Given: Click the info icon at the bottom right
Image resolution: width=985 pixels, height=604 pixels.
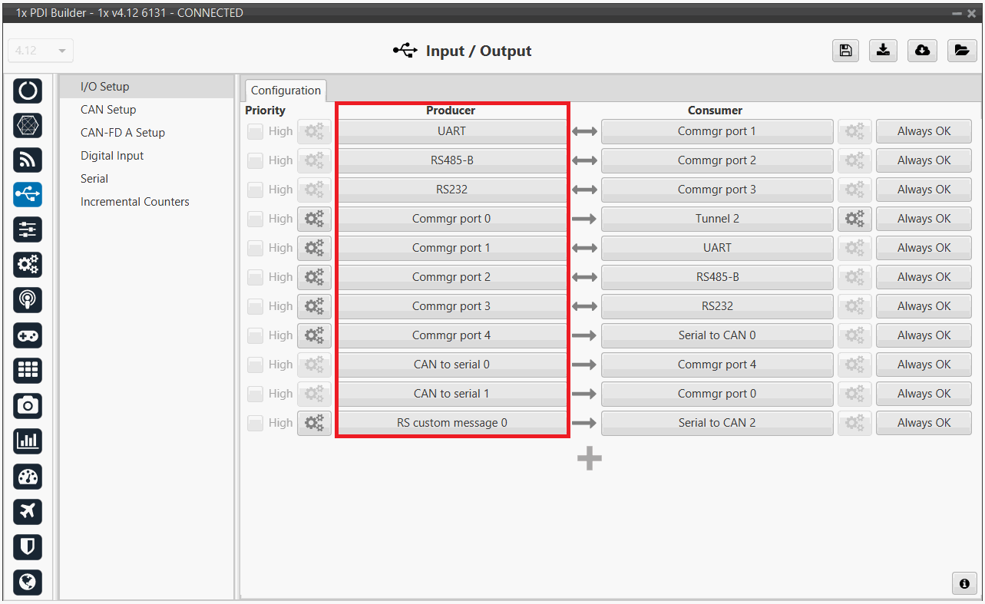Looking at the screenshot, I should [x=964, y=583].
